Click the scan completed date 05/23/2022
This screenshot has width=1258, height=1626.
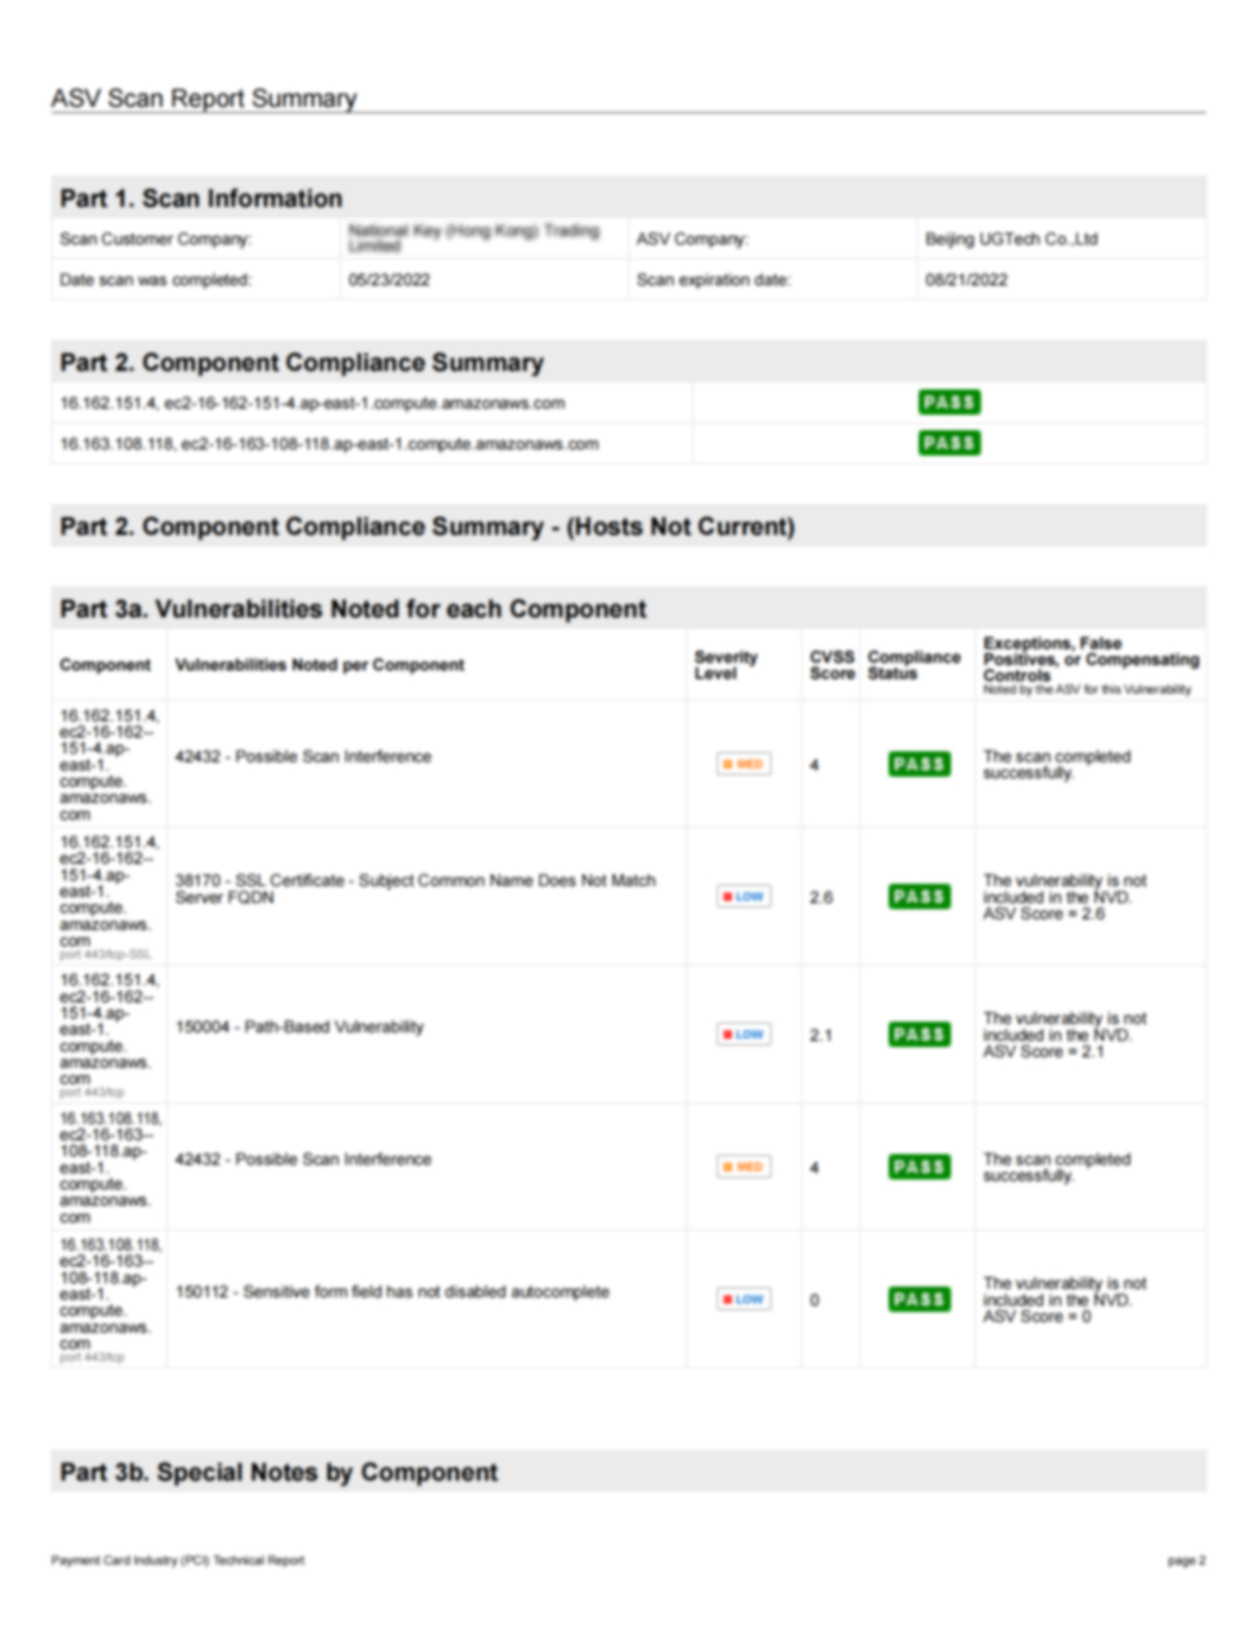coord(389,280)
